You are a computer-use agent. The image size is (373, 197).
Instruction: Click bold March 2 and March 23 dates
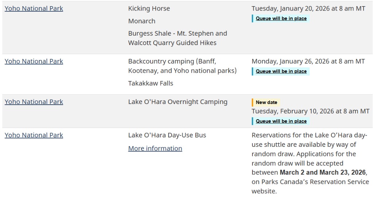pyautogui.click(x=322, y=172)
